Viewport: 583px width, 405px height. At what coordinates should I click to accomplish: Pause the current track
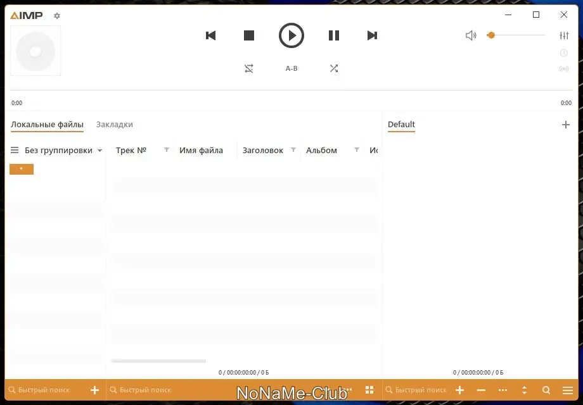(x=334, y=35)
